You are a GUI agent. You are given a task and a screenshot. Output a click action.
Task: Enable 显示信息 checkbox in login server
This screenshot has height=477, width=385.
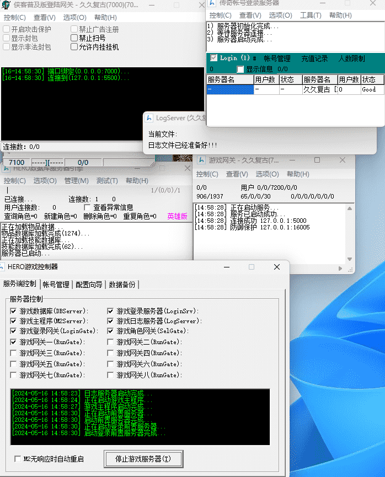[x=240, y=69]
